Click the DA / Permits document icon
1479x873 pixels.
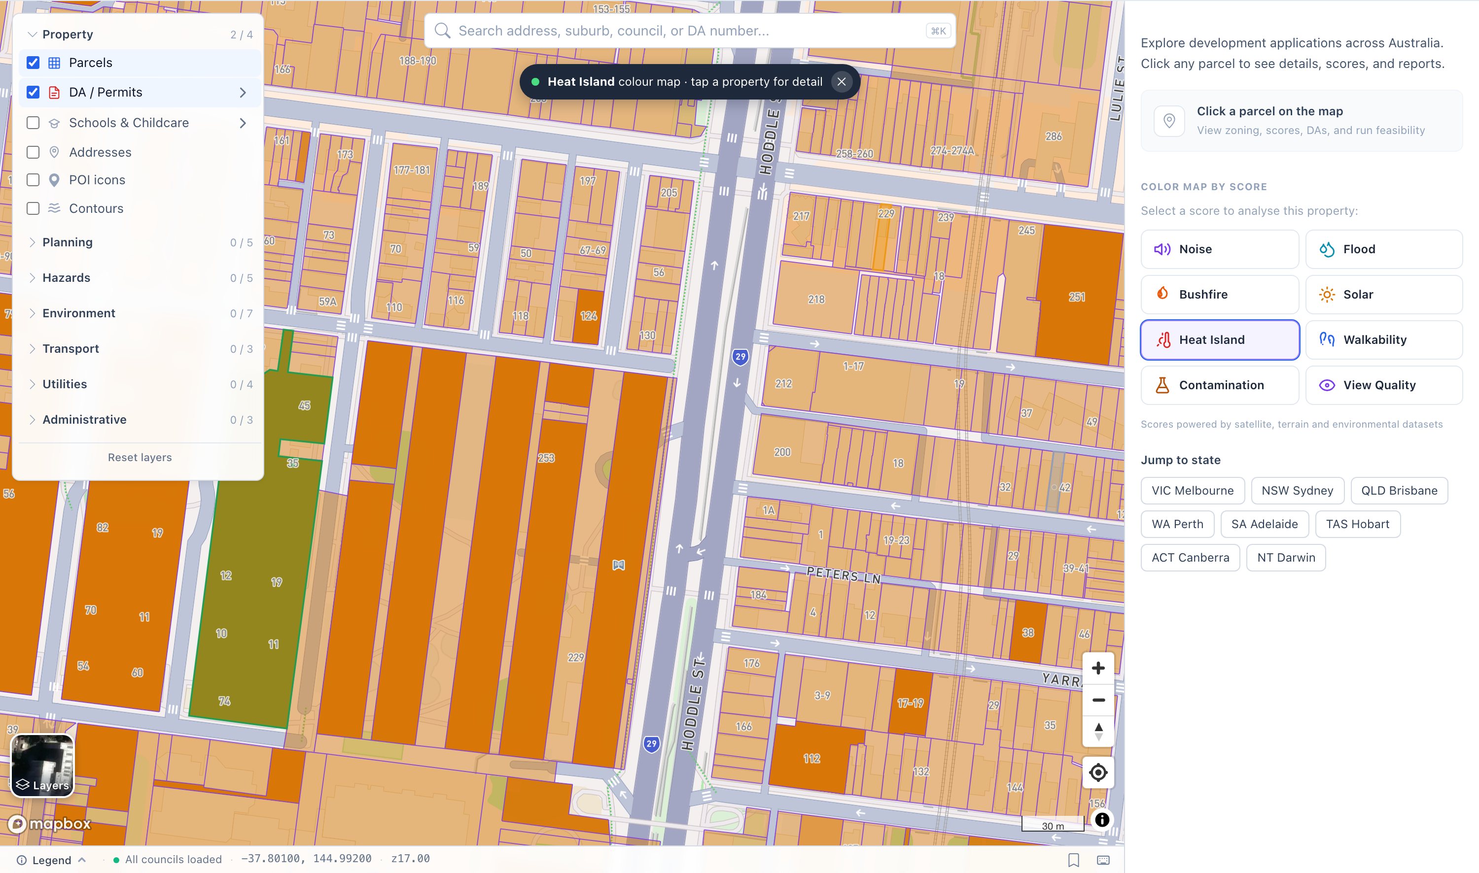coord(54,92)
